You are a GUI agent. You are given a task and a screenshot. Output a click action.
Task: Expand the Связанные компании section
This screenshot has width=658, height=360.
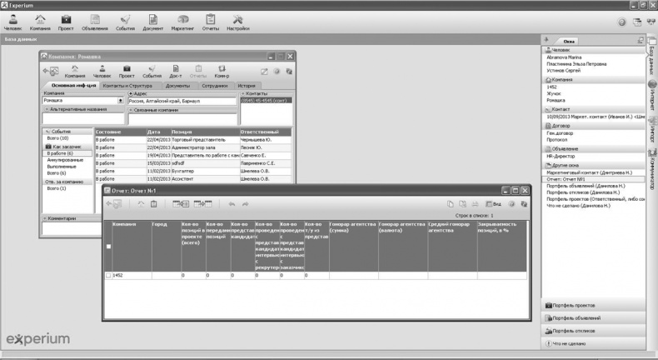[131, 109]
